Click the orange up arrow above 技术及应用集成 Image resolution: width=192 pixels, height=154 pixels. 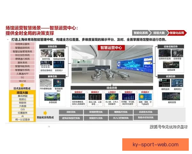point(22,85)
